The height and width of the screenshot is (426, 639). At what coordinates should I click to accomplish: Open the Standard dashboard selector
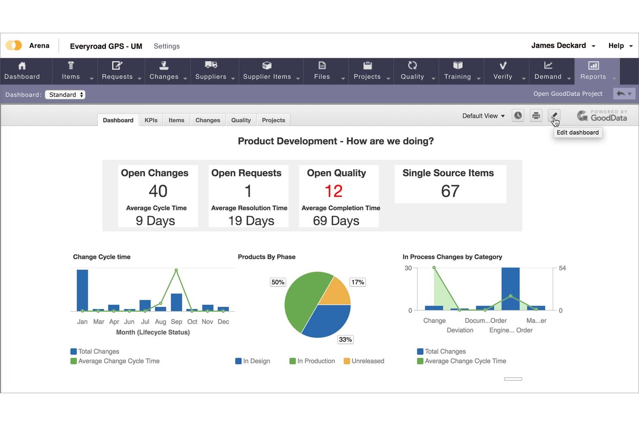click(x=65, y=95)
